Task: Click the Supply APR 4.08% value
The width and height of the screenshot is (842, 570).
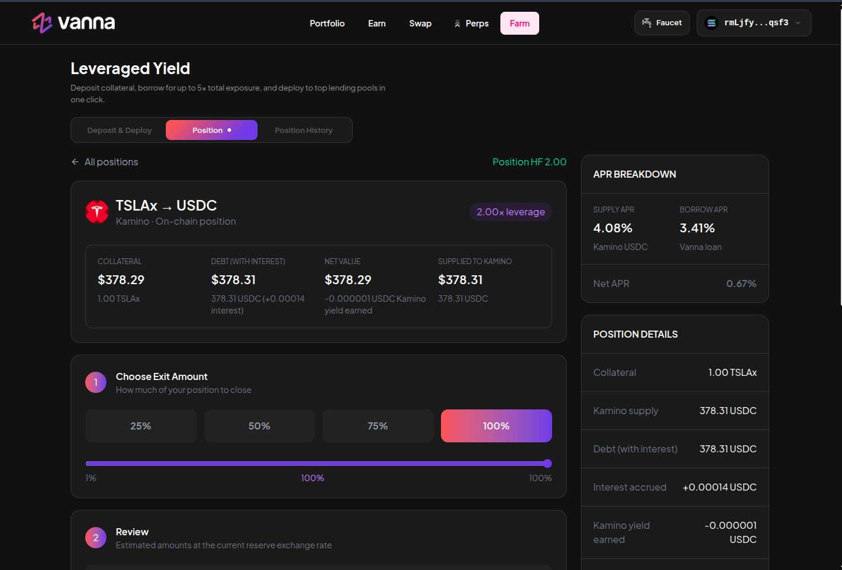Action: (x=613, y=228)
